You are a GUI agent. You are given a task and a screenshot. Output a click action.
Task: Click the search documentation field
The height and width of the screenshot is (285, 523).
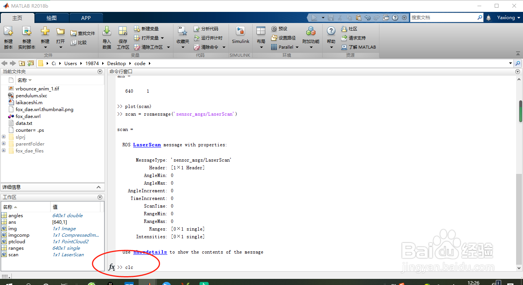[x=443, y=18]
